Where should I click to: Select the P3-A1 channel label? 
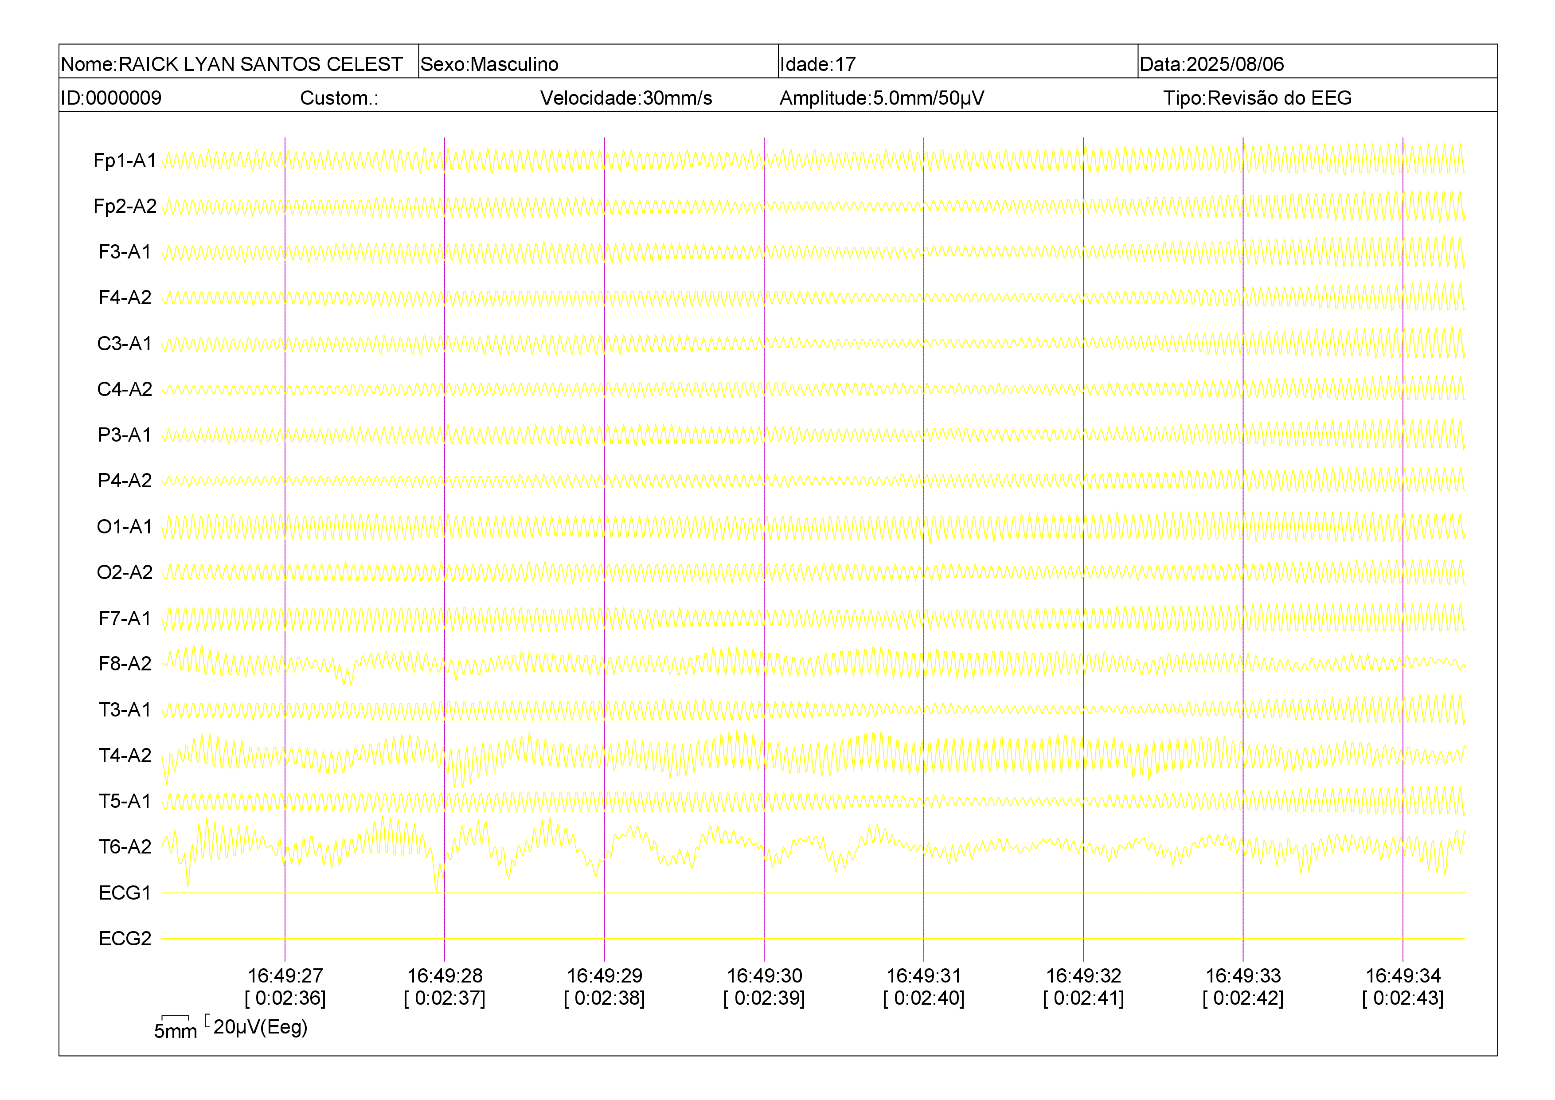pyautogui.click(x=125, y=435)
